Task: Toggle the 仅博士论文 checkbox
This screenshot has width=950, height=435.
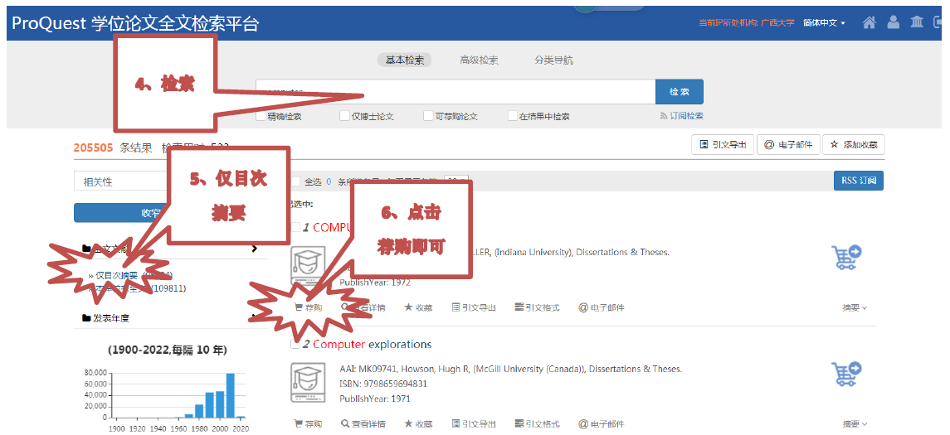Action: [344, 115]
